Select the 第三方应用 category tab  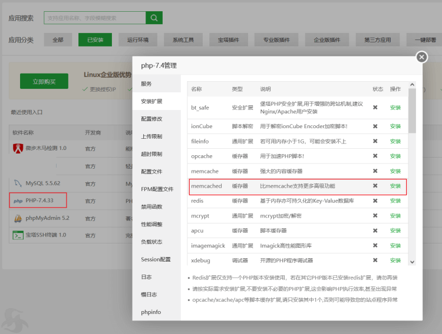377,39
